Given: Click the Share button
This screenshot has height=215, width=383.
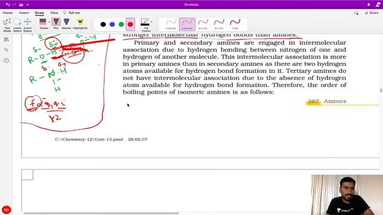Looking at the screenshot, I should coord(372,13).
